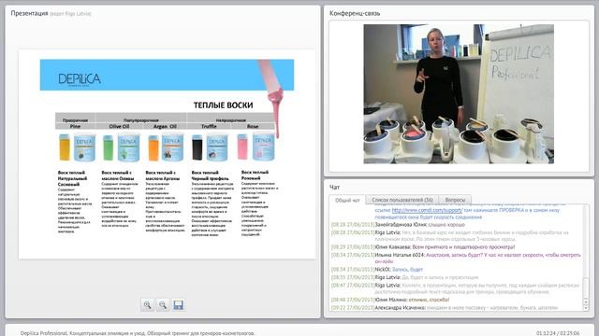
Task: Click the Pine wax column header
Action: point(75,126)
